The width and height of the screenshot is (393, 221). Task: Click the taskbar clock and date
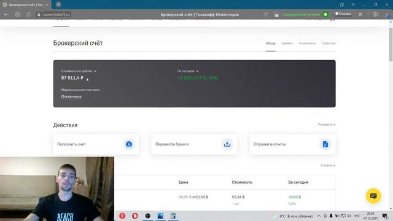[x=370, y=216]
